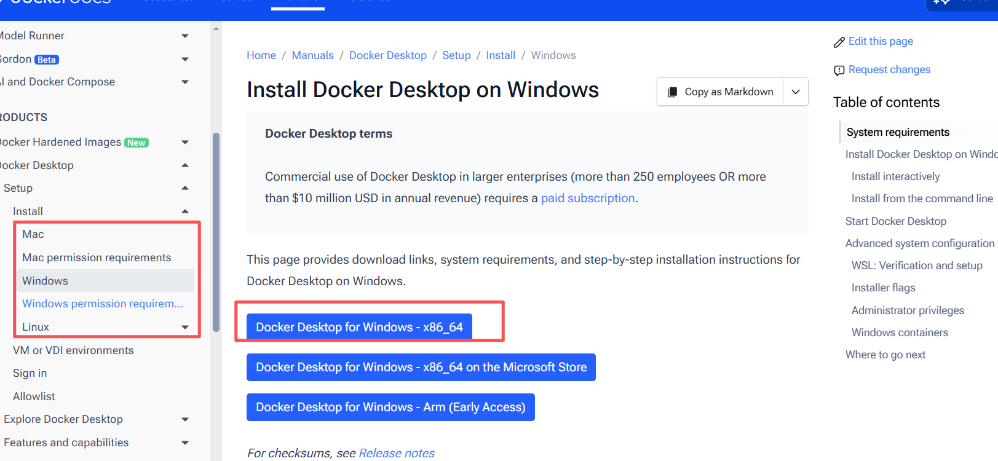Download Docker Desktop for Windows x86_64

coord(359,327)
